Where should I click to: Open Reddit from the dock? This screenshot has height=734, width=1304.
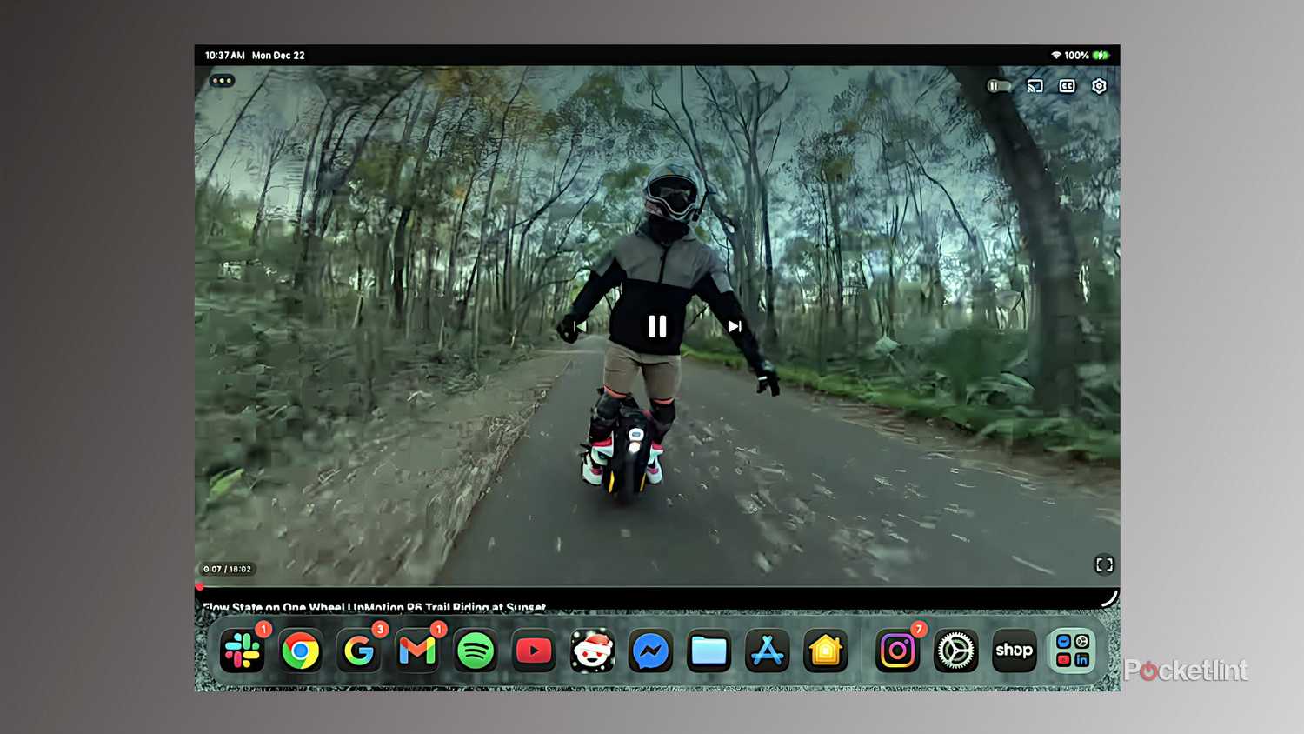pos(593,651)
